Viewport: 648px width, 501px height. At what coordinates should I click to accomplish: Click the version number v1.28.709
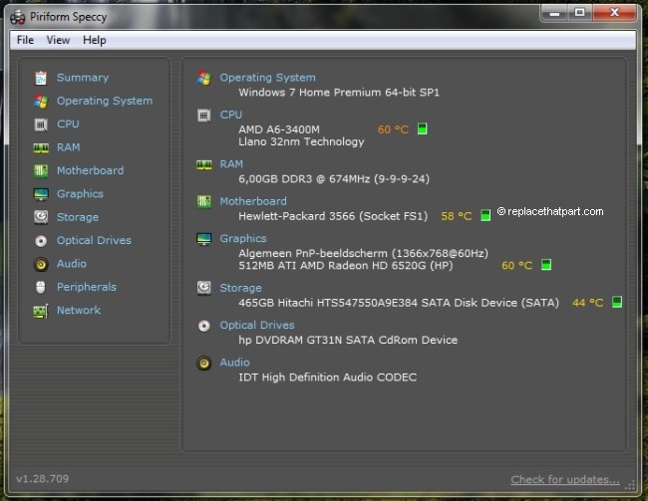[x=43, y=479]
